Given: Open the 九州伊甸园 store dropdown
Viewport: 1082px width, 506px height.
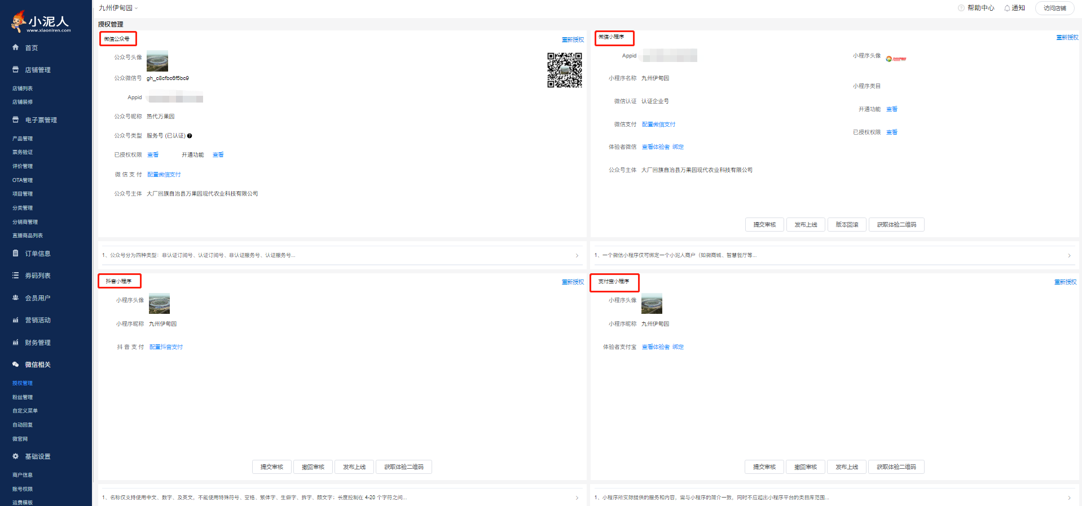Looking at the screenshot, I should coord(118,8).
